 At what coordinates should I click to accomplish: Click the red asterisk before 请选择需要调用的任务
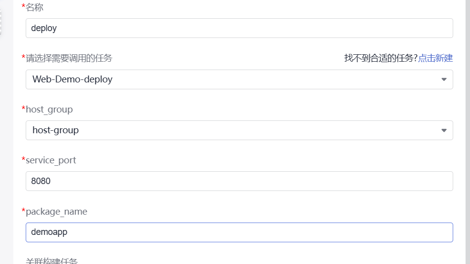pos(23,58)
